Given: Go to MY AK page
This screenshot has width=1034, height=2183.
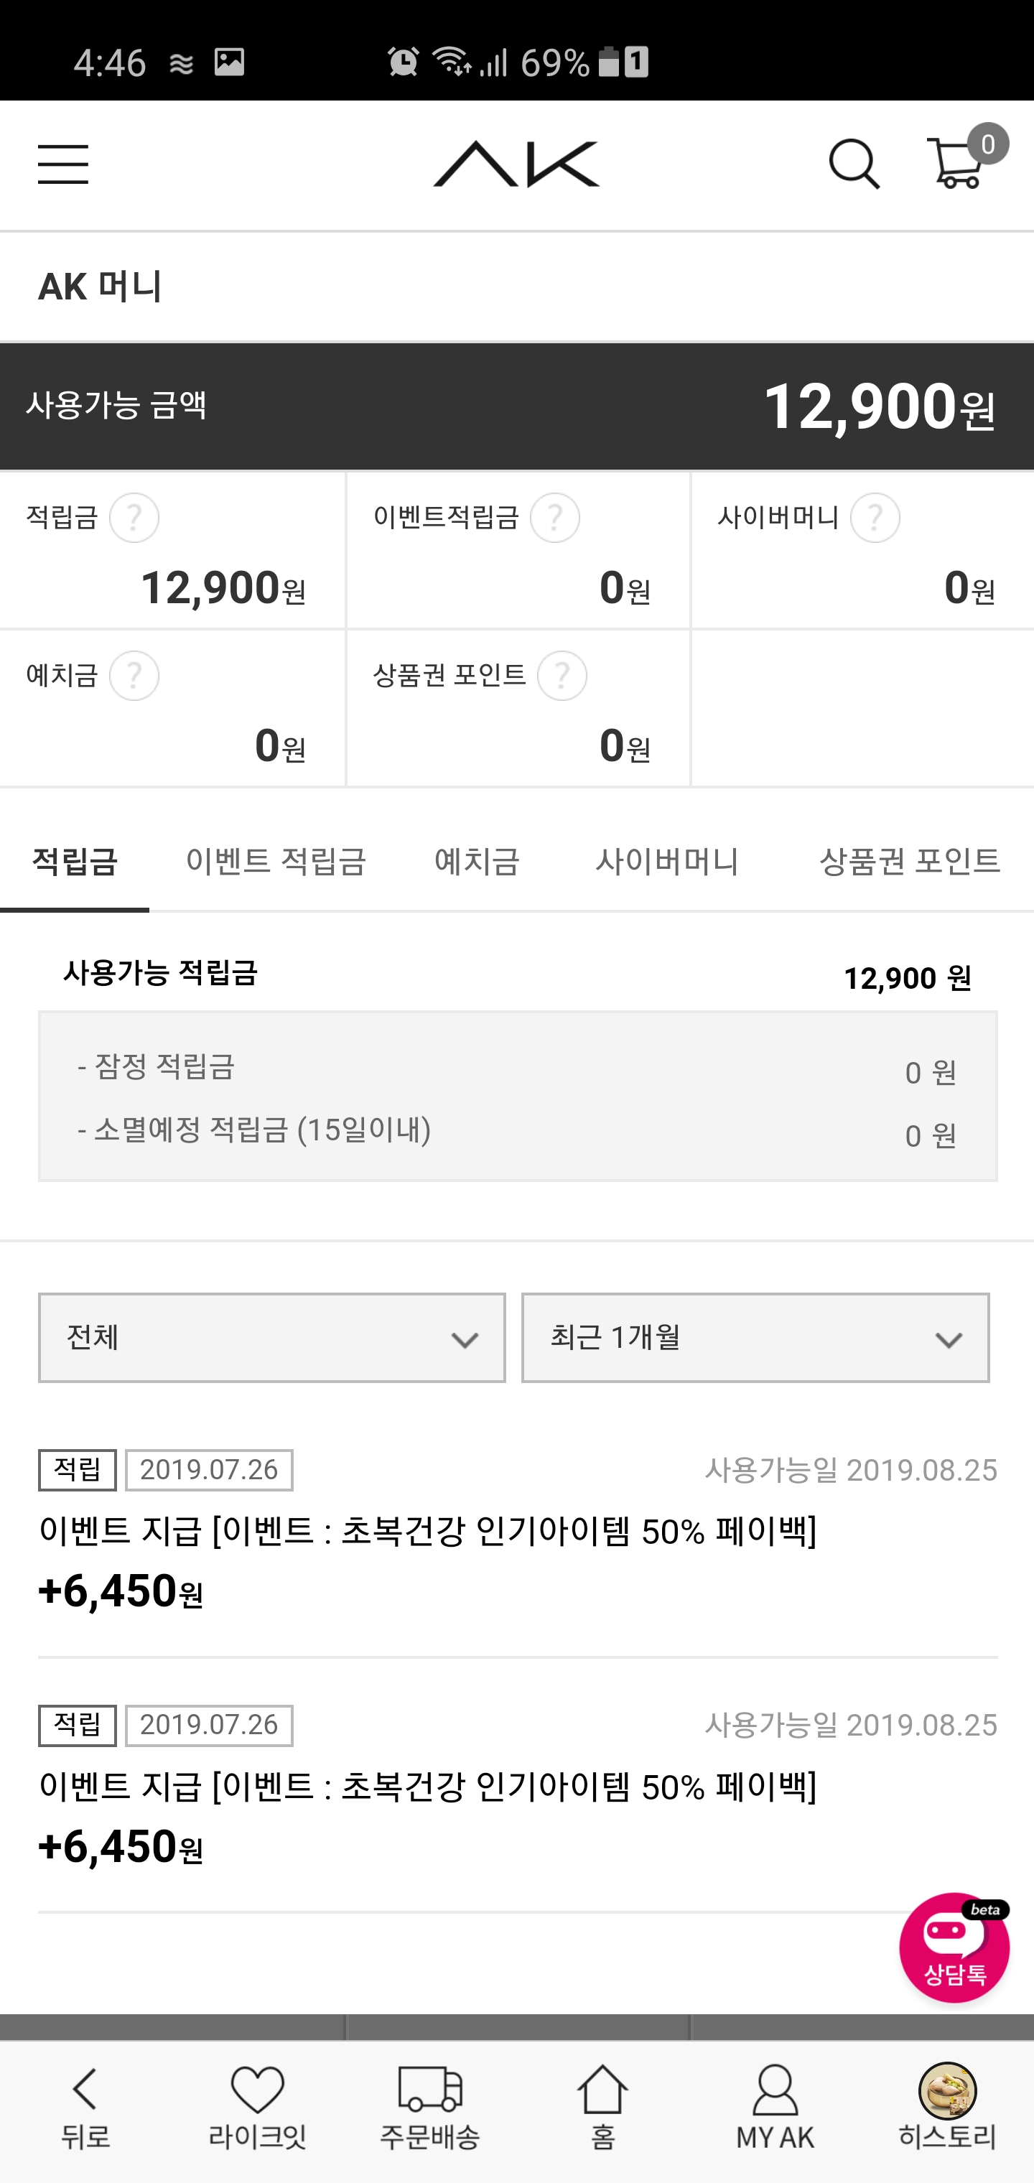Looking at the screenshot, I should point(775,2108).
